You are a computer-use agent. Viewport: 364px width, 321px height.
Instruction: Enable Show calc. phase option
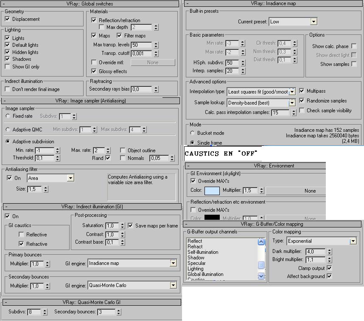click(354, 46)
